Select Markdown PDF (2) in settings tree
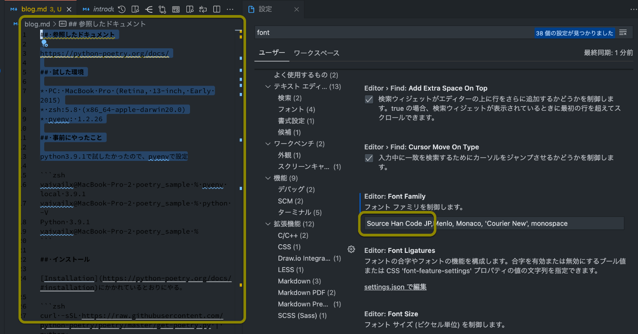Image resolution: width=638 pixels, height=334 pixels. point(307,293)
